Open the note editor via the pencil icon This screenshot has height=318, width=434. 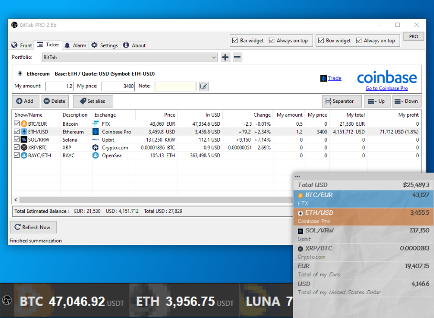205,86
